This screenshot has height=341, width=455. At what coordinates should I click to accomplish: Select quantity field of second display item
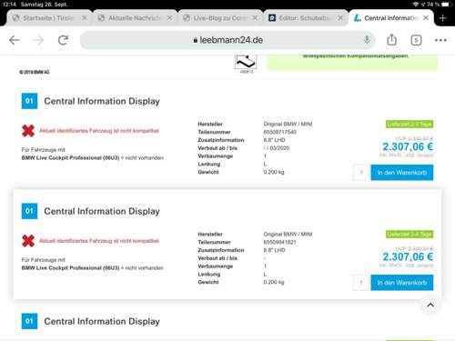[361, 283]
